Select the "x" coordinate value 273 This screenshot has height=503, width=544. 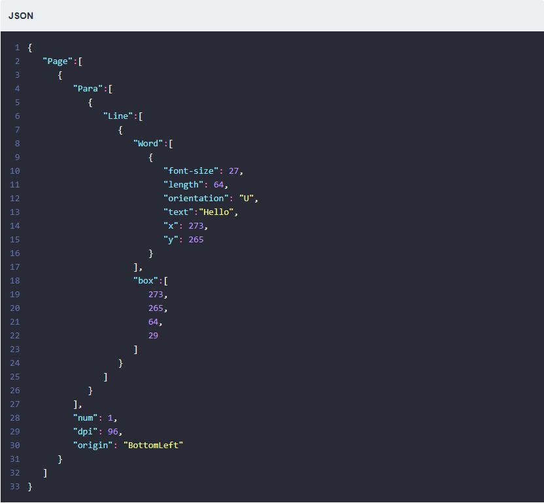click(x=195, y=225)
